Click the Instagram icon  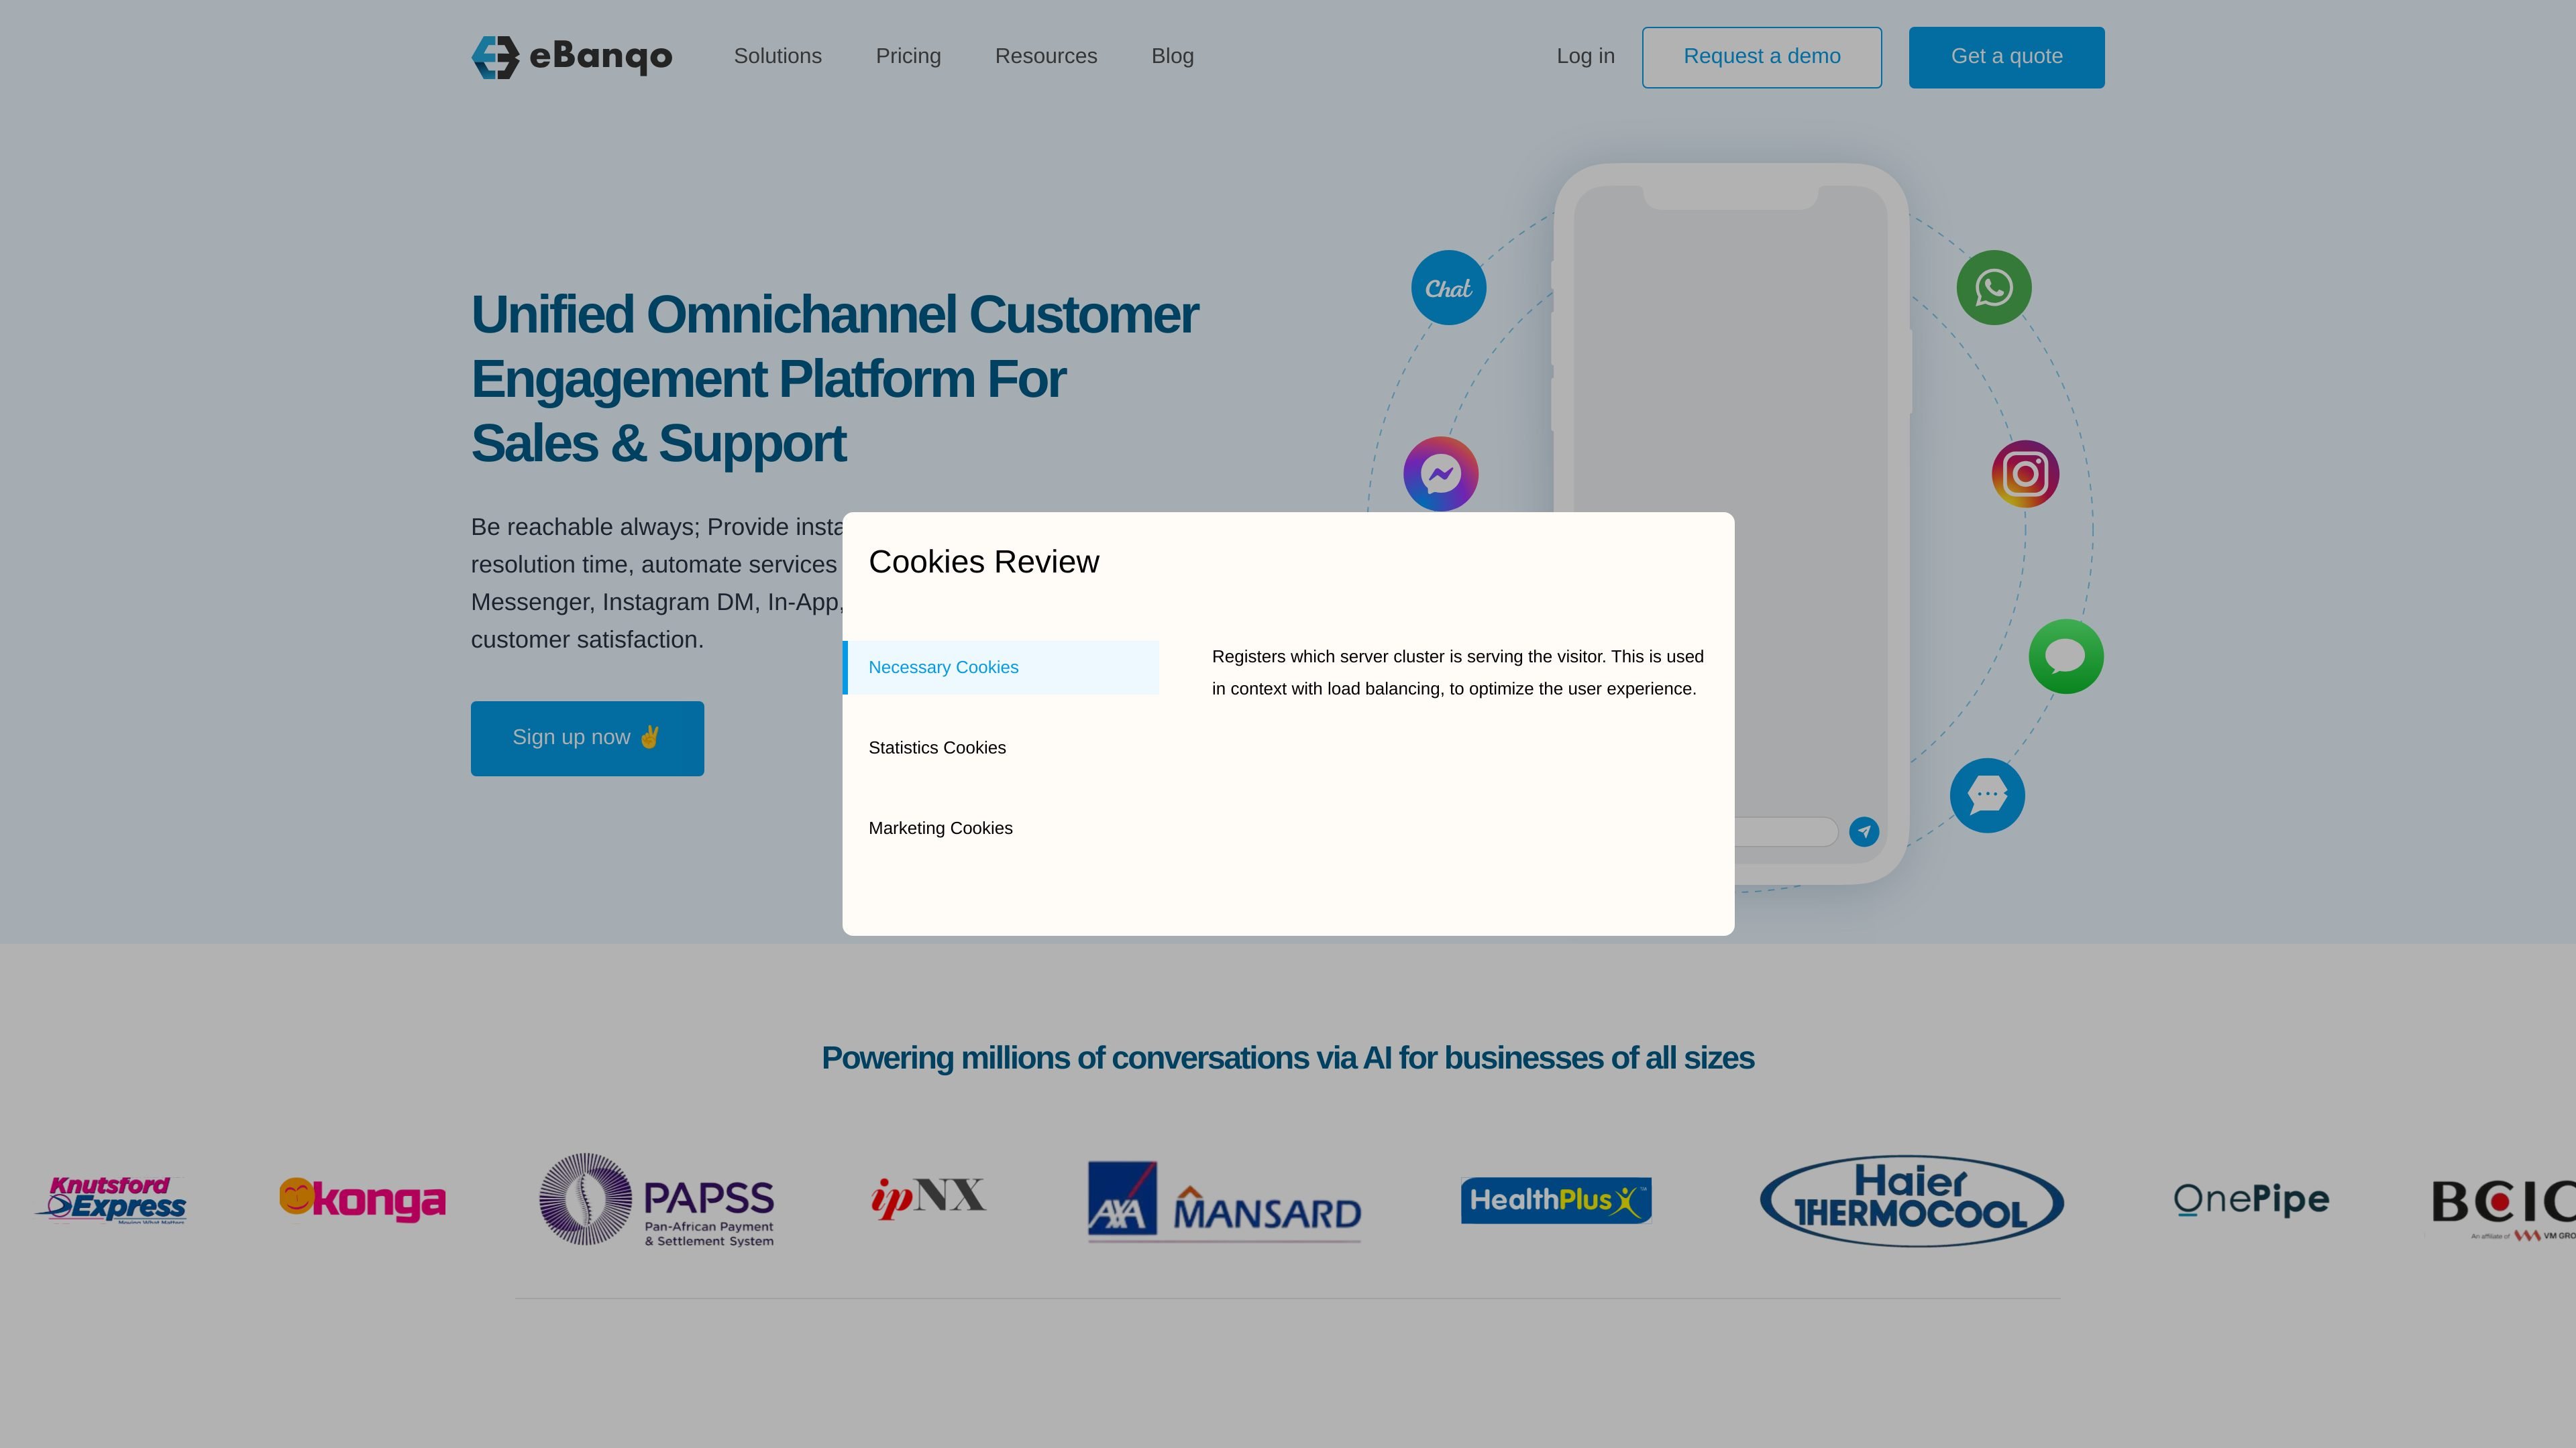point(2025,474)
